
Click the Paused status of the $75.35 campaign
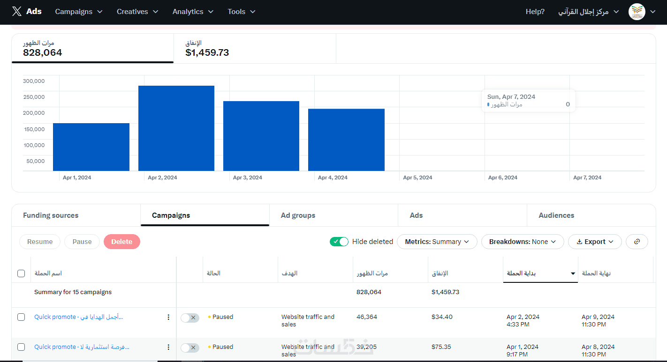(220, 347)
